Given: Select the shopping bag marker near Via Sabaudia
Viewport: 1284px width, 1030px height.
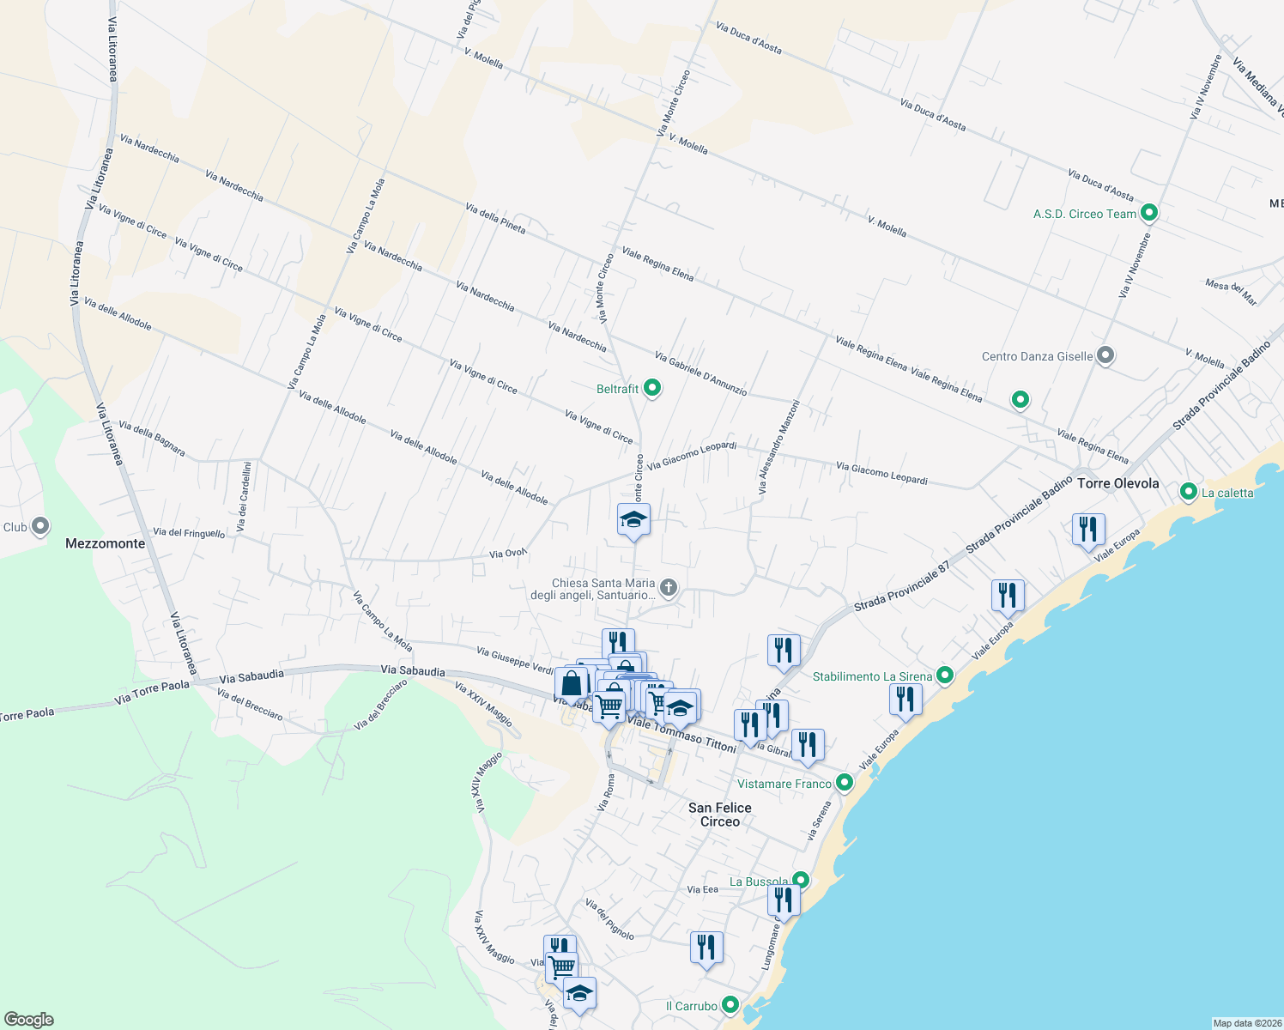Looking at the screenshot, I should click(x=572, y=683).
